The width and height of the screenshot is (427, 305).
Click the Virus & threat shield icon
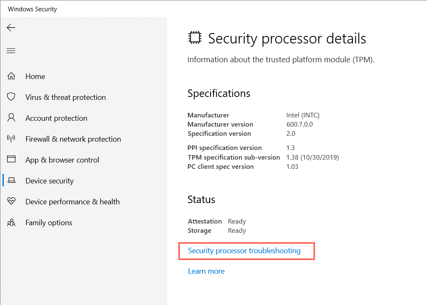coord(11,97)
